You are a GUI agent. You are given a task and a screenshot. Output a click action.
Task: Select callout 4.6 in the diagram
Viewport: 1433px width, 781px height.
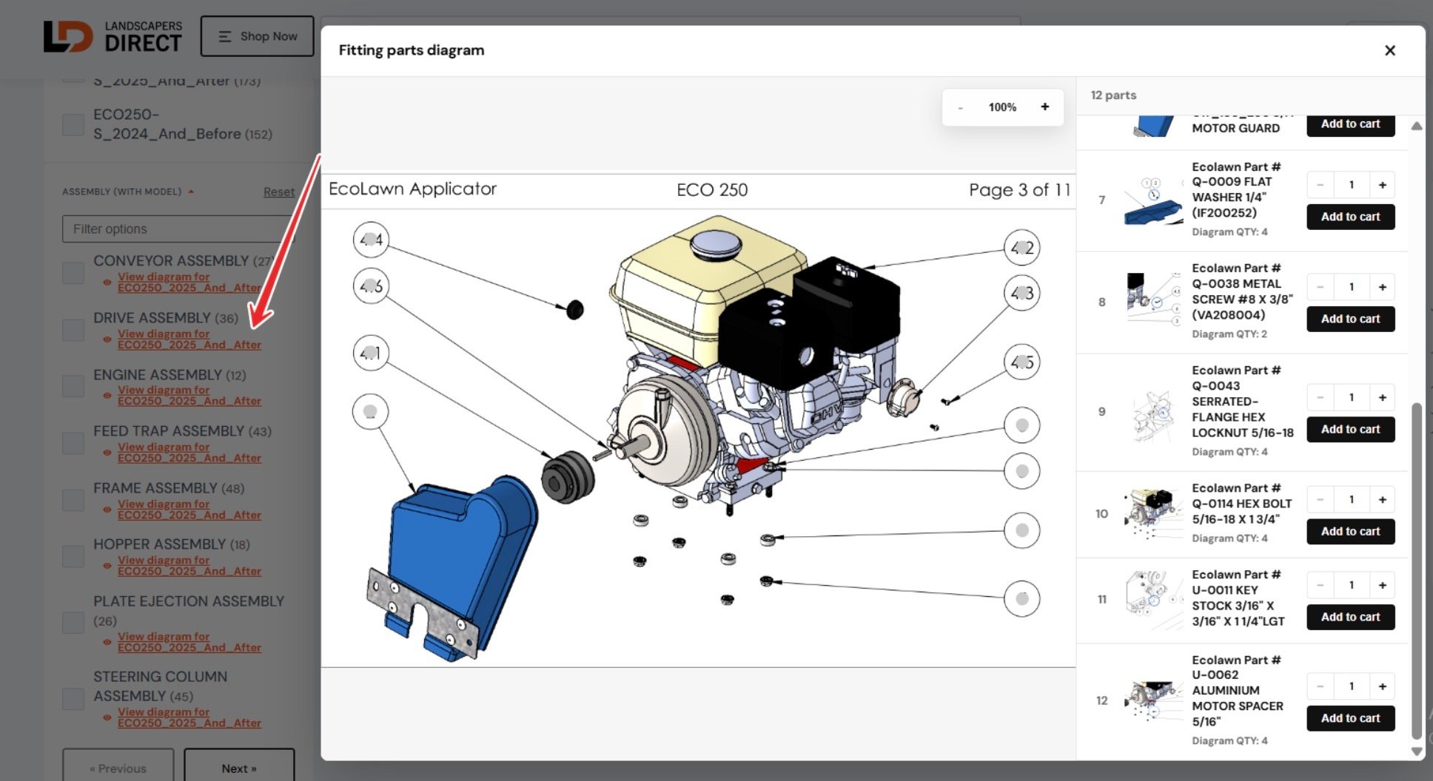click(371, 286)
